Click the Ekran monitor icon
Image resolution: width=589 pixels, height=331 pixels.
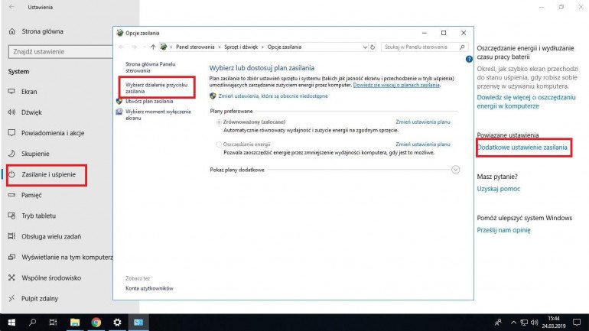click(x=11, y=91)
